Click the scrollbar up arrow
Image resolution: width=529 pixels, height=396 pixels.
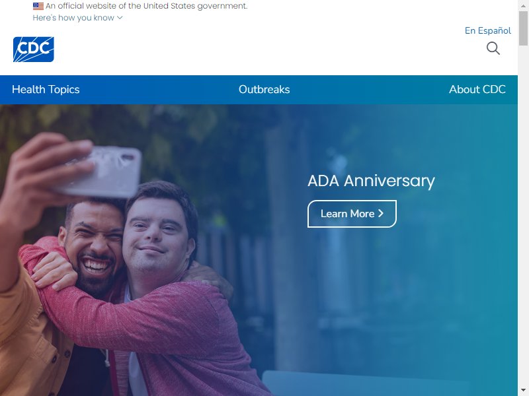[x=523, y=5]
